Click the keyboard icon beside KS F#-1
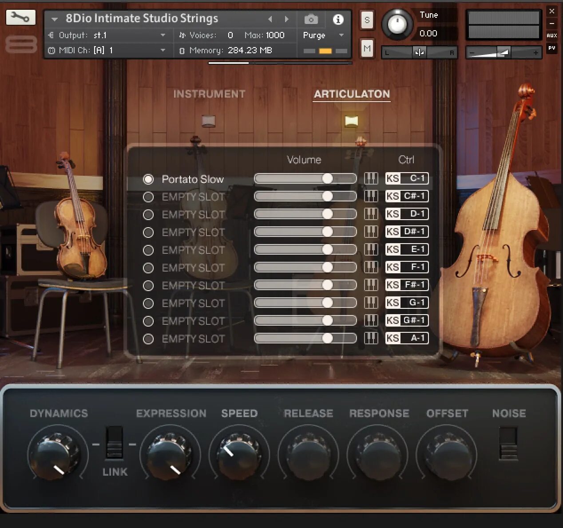The height and width of the screenshot is (528, 563). pos(371,285)
